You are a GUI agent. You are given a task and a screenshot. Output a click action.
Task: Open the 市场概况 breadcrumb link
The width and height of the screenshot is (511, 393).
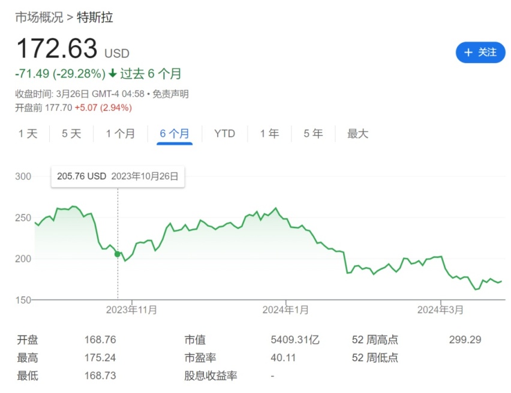coord(39,17)
